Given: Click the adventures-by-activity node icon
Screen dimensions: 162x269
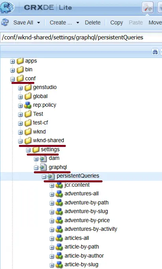Looking at the screenshot, I should pyautogui.click(x=60, y=229).
